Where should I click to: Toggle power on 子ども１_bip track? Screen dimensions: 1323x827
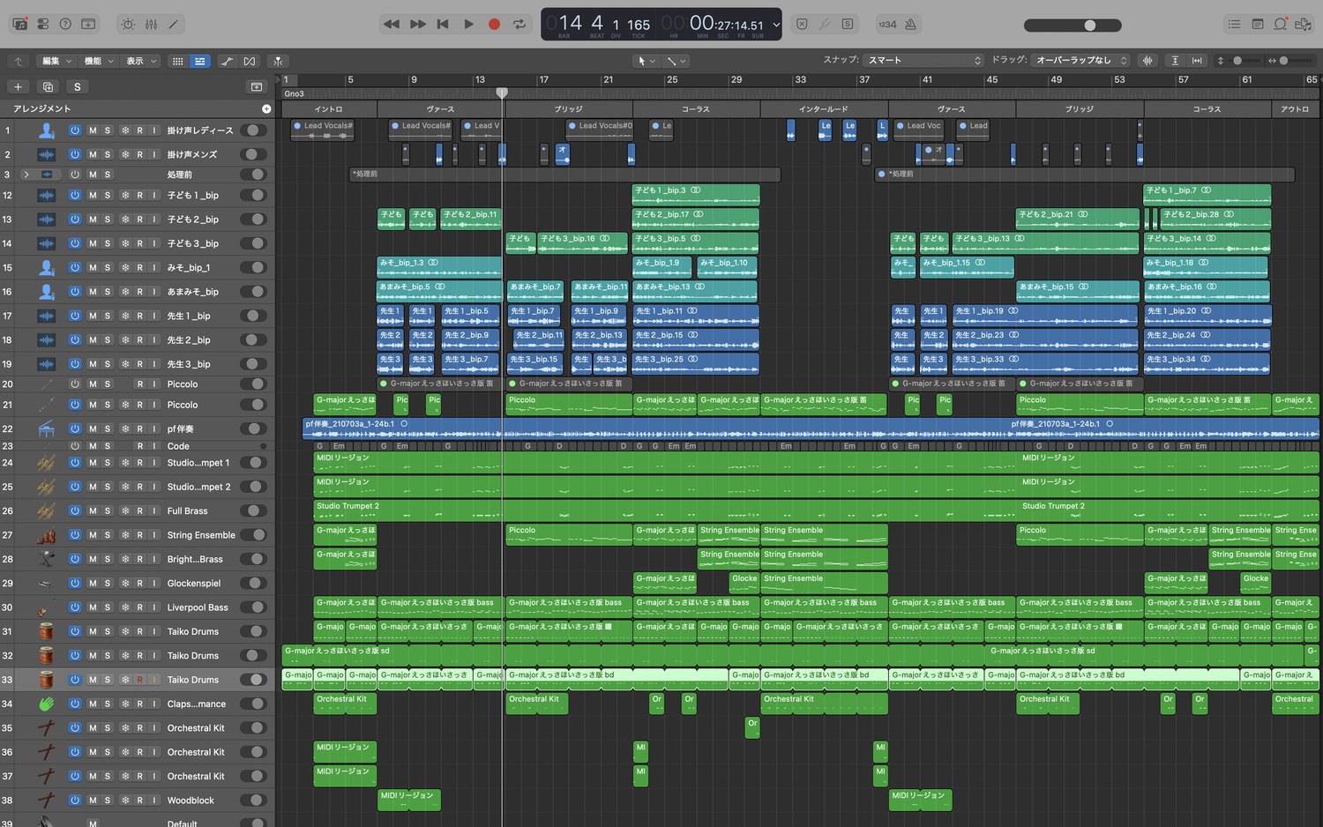[75, 195]
